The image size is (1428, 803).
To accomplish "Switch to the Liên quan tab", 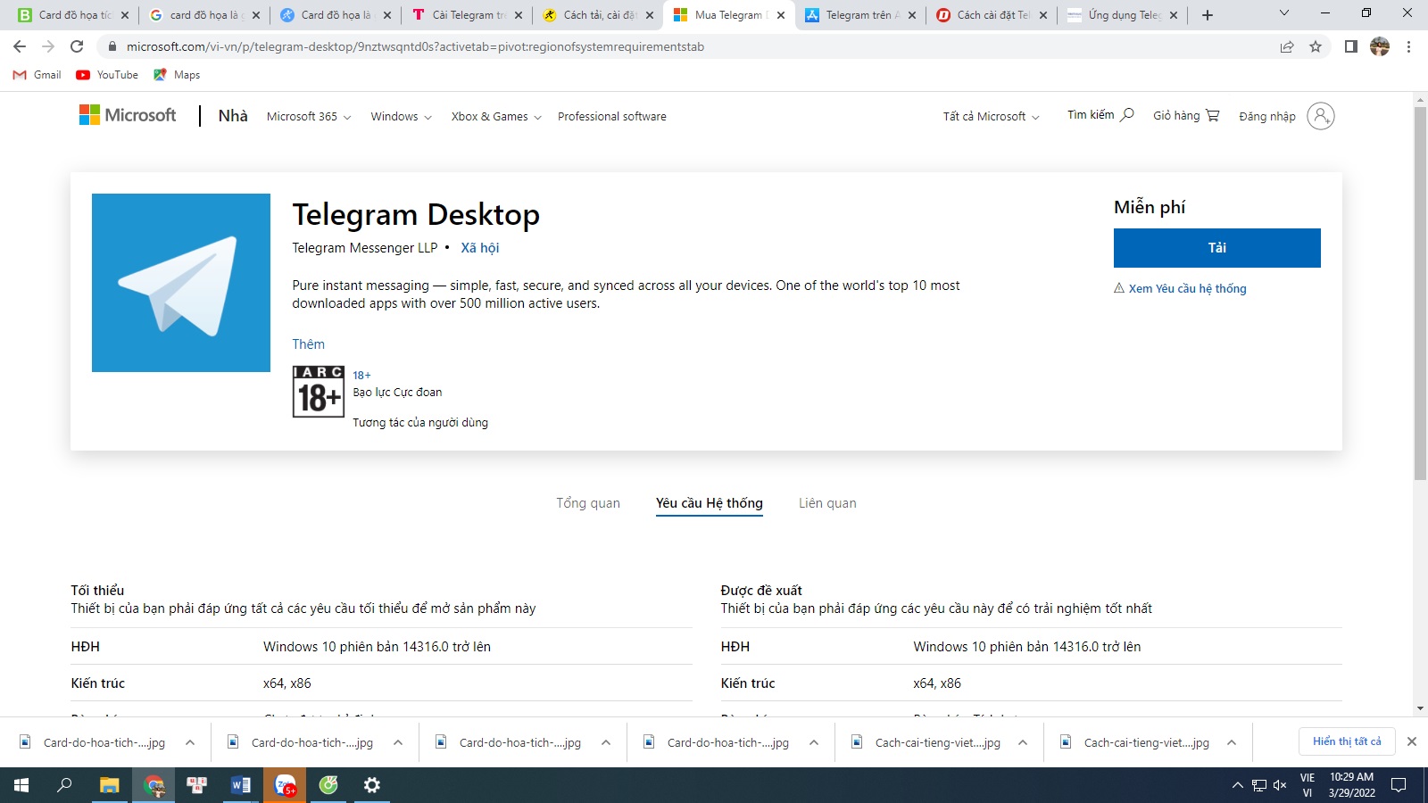I will coord(827,503).
